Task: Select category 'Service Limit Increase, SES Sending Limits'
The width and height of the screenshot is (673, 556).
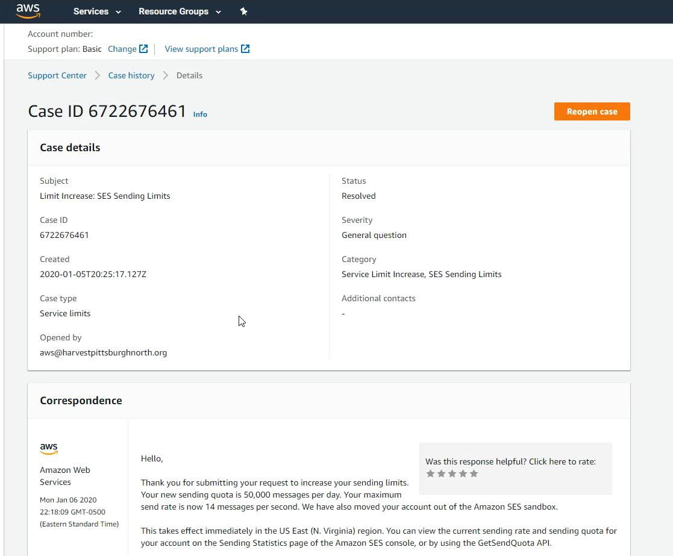Action: pyautogui.click(x=422, y=274)
